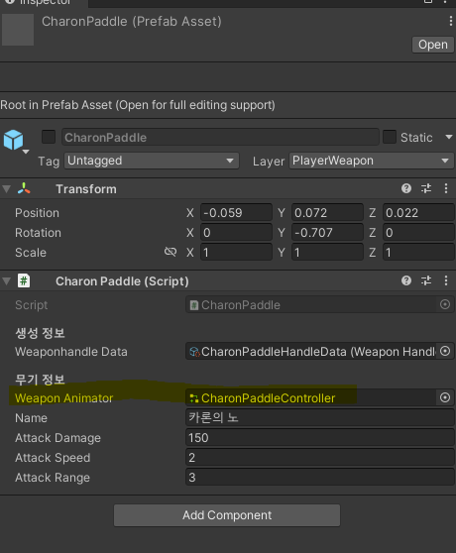Open the CharonPaddle prefab asset
The image size is (456, 553).
433,45
